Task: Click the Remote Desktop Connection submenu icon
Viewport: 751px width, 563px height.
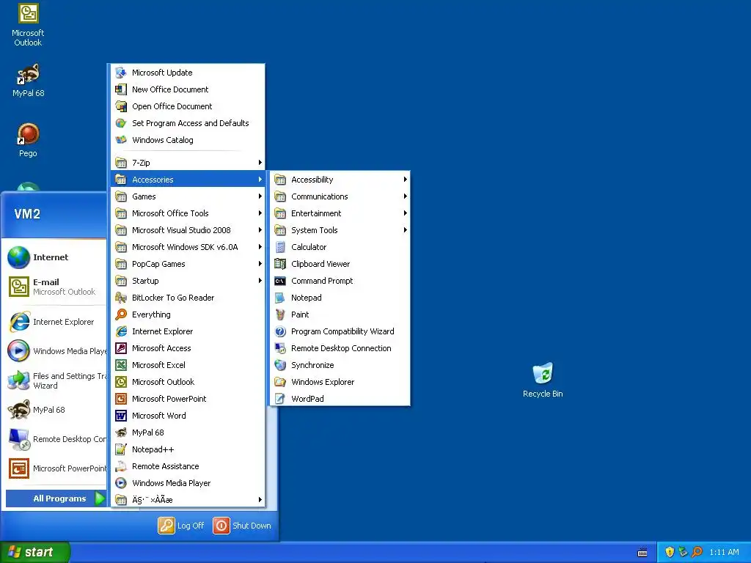Action: 280,348
